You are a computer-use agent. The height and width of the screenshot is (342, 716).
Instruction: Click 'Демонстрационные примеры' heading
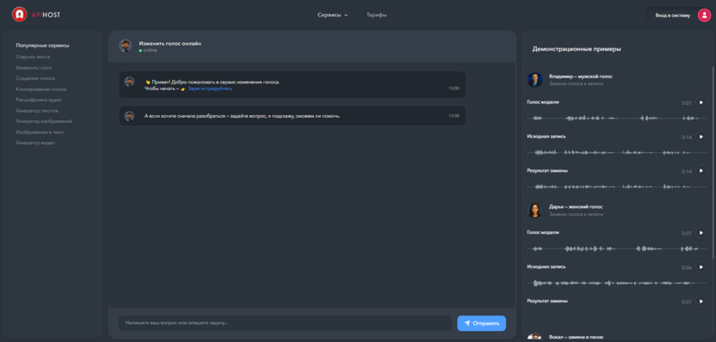point(577,49)
